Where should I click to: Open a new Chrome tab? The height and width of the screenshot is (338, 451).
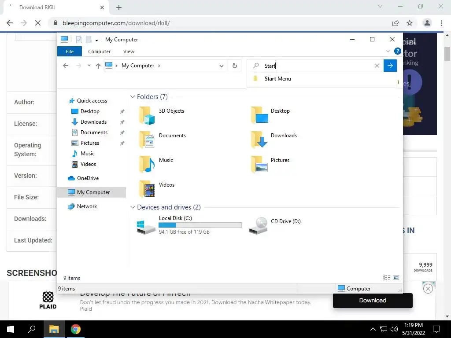click(119, 7)
